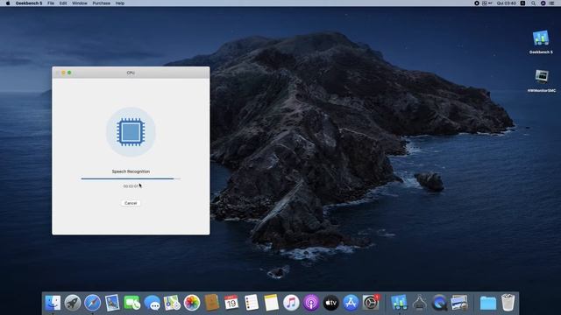561x315 pixels.
Task: Cancel the running CPU benchmark
Action: (x=131, y=203)
